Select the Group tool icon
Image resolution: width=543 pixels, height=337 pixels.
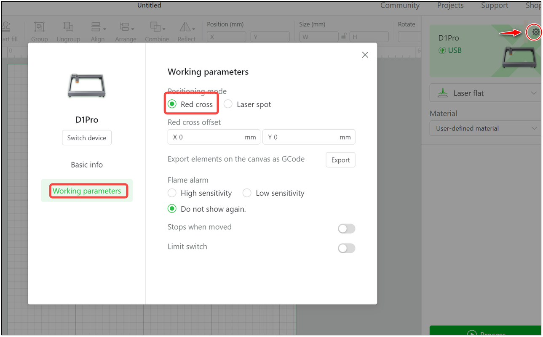(39, 27)
